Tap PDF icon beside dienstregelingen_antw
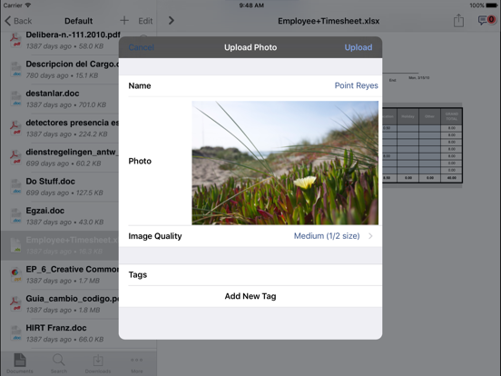This screenshot has width=501, height=376. pos(15,158)
